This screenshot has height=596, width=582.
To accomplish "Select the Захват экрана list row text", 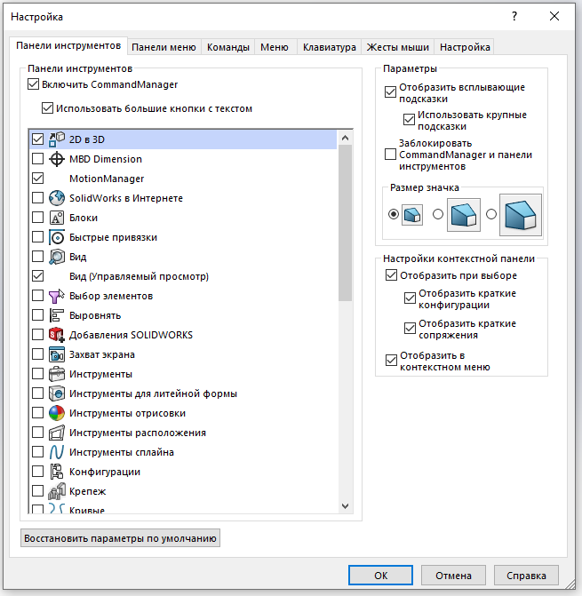I will 102,354.
